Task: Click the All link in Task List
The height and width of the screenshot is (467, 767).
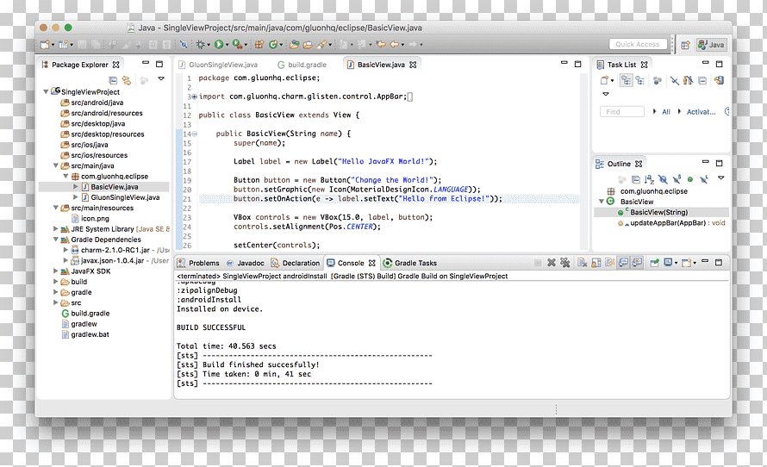Action: tap(666, 112)
